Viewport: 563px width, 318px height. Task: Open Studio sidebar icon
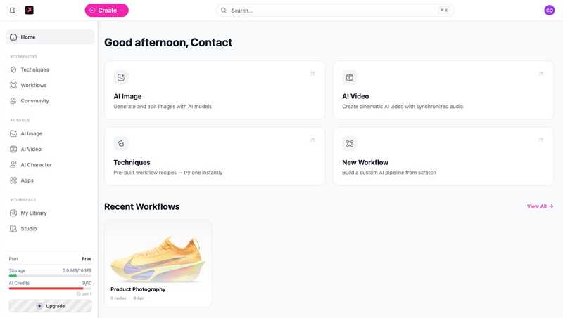click(13, 228)
